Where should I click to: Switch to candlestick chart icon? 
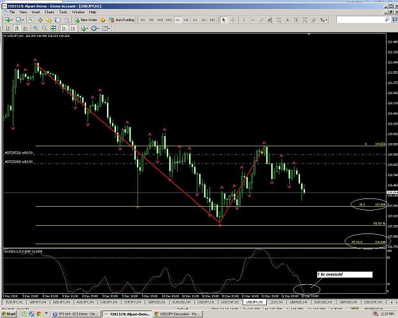(x=17, y=29)
